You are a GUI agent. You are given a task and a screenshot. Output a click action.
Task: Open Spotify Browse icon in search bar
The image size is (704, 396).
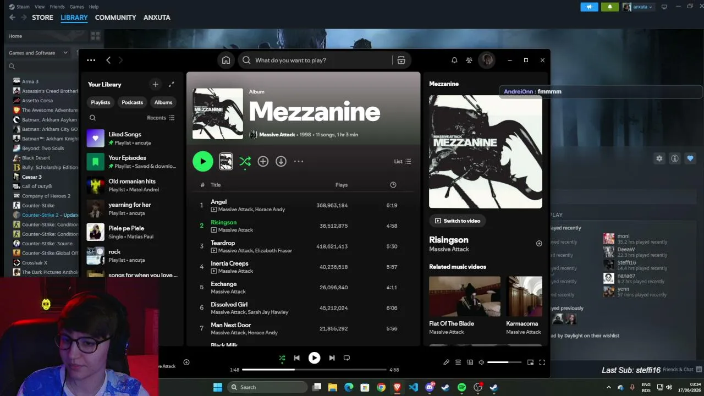coord(401,60)
